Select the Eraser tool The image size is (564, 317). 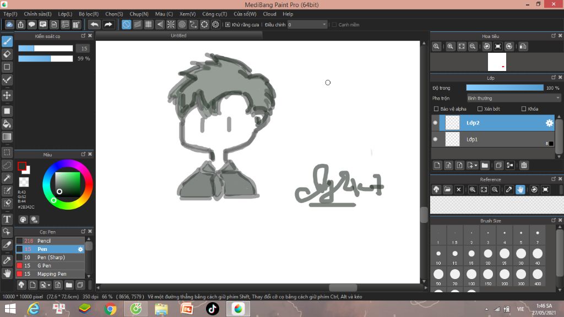(x=7, y=54)
